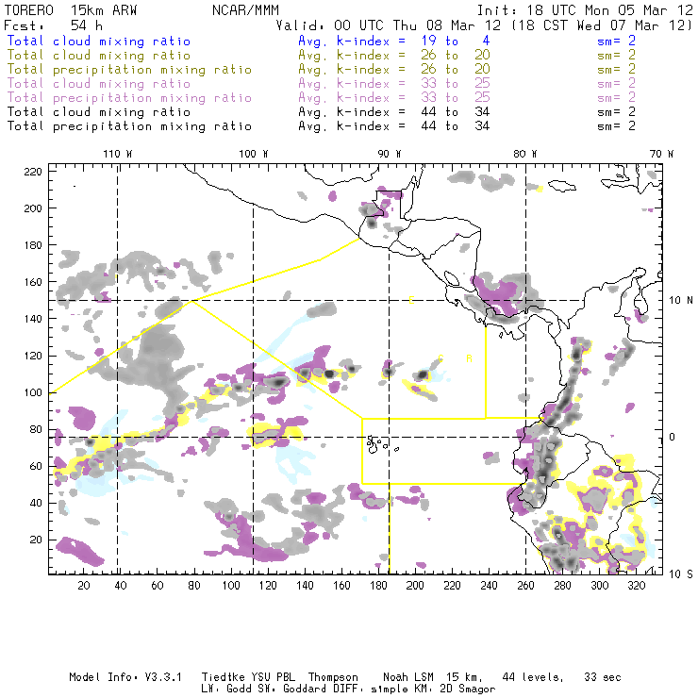The height and width of the screenshot is (698, 698).
Task: Select the "180" tick on the vertical axis
Action: (33, 245)
